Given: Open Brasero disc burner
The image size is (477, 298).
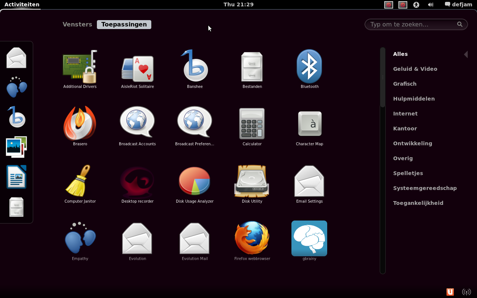Looking at the screenshot, I should (80, 124).
